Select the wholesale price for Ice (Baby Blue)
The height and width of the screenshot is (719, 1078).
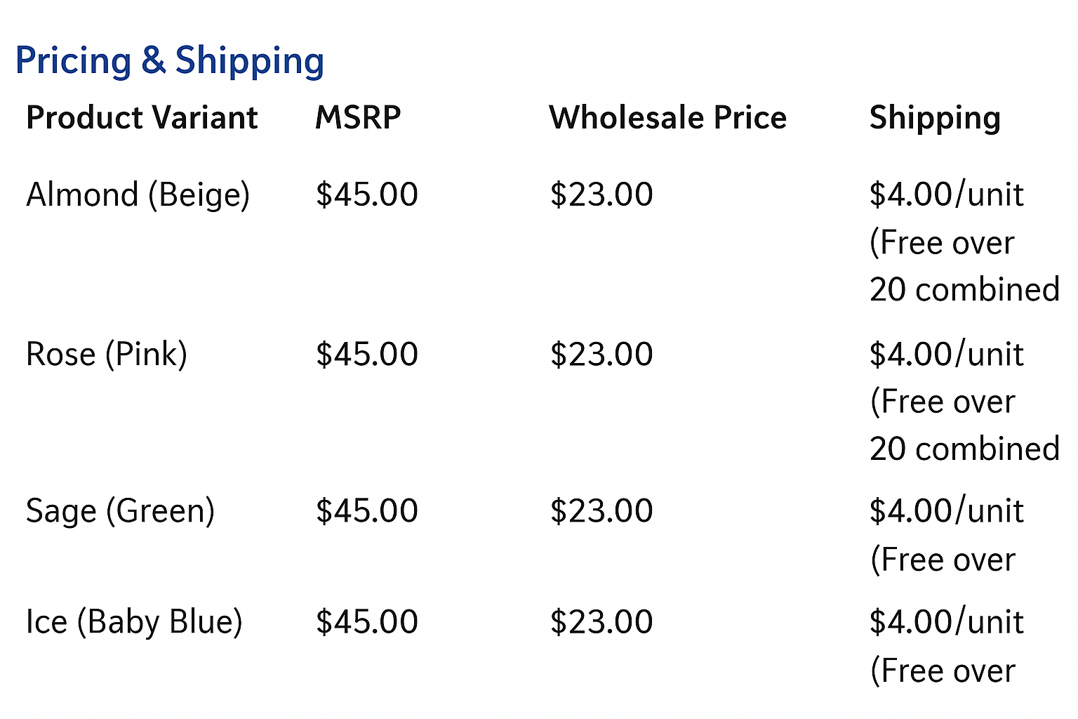coord(601,622)
